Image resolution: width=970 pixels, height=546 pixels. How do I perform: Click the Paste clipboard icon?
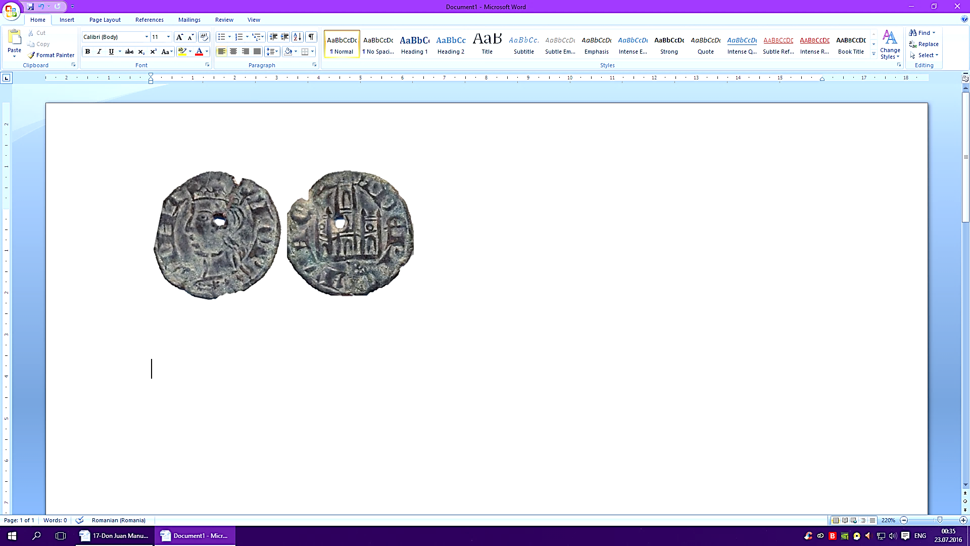tap(14, 38)
